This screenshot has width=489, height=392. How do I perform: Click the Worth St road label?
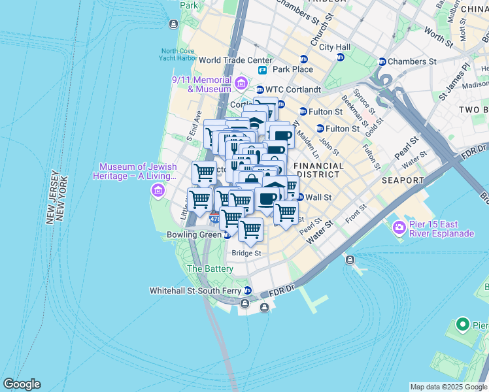pyautogui.click(x=439, y=37)
